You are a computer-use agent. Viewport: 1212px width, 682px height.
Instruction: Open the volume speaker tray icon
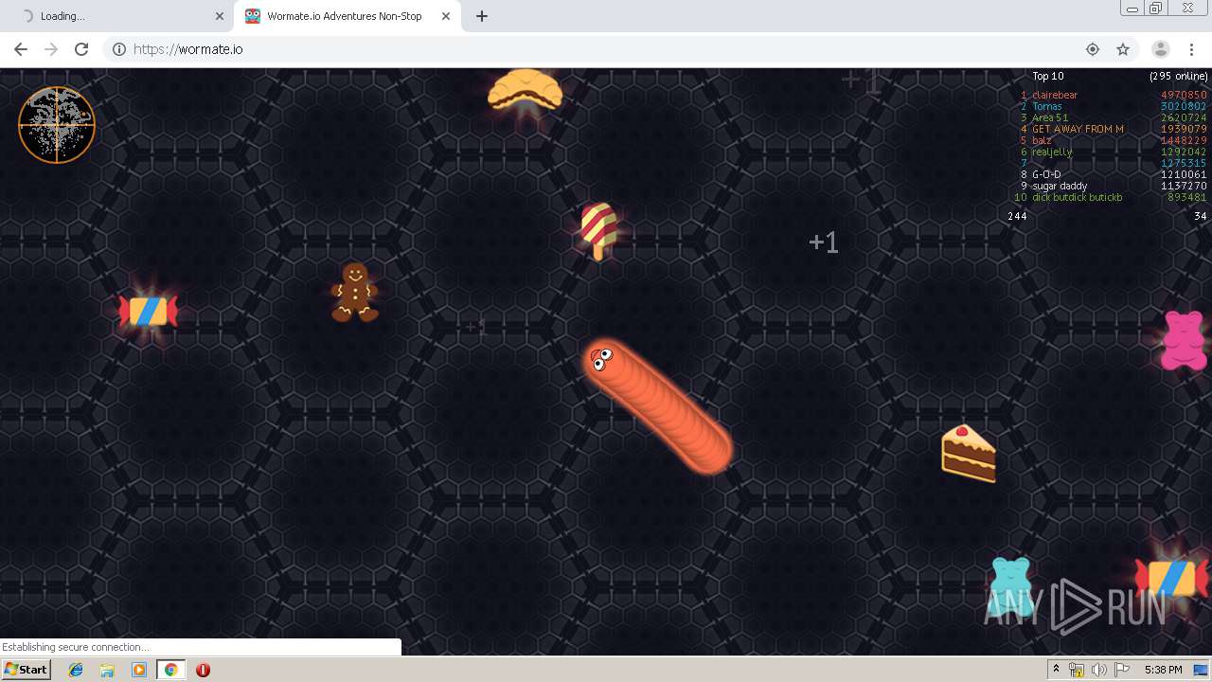(1098, 670)
